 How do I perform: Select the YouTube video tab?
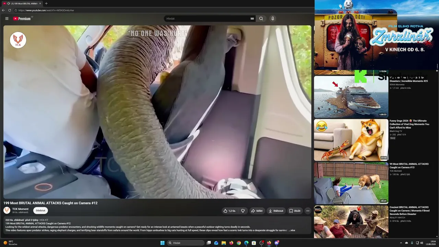click(22, 3)
